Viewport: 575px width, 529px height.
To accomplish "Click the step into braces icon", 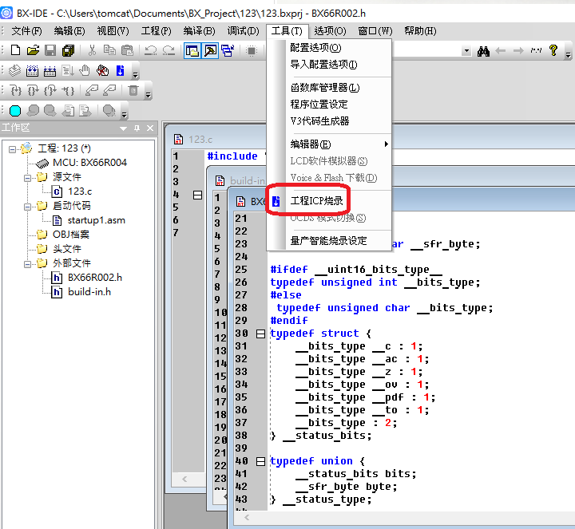I will (16, 90).
